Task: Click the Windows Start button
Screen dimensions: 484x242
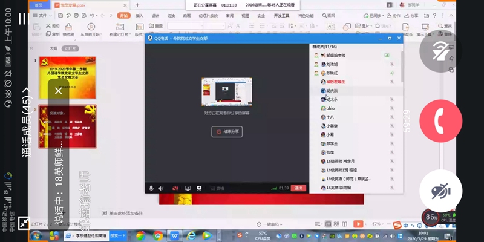Action: click(36, 235)
